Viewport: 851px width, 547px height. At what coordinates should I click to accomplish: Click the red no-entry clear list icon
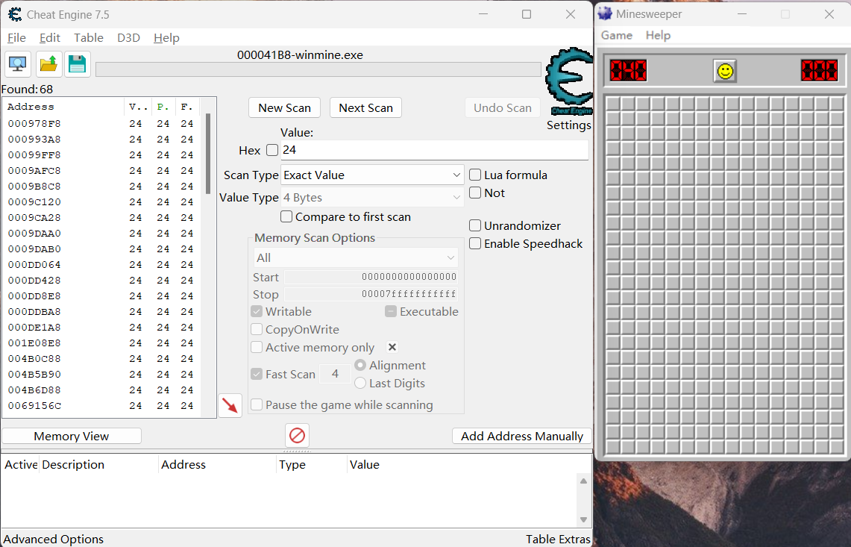tap(297, 435)
